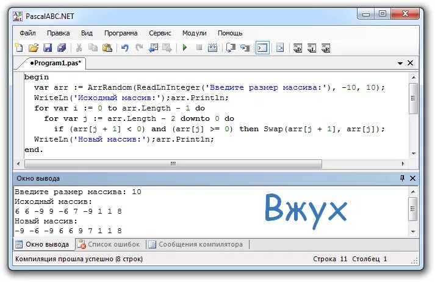Click the 'end.' line in the editor

click(x=34, y=150)
